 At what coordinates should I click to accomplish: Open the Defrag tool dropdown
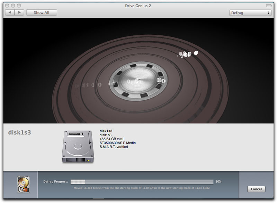click(x=250, y=13)
